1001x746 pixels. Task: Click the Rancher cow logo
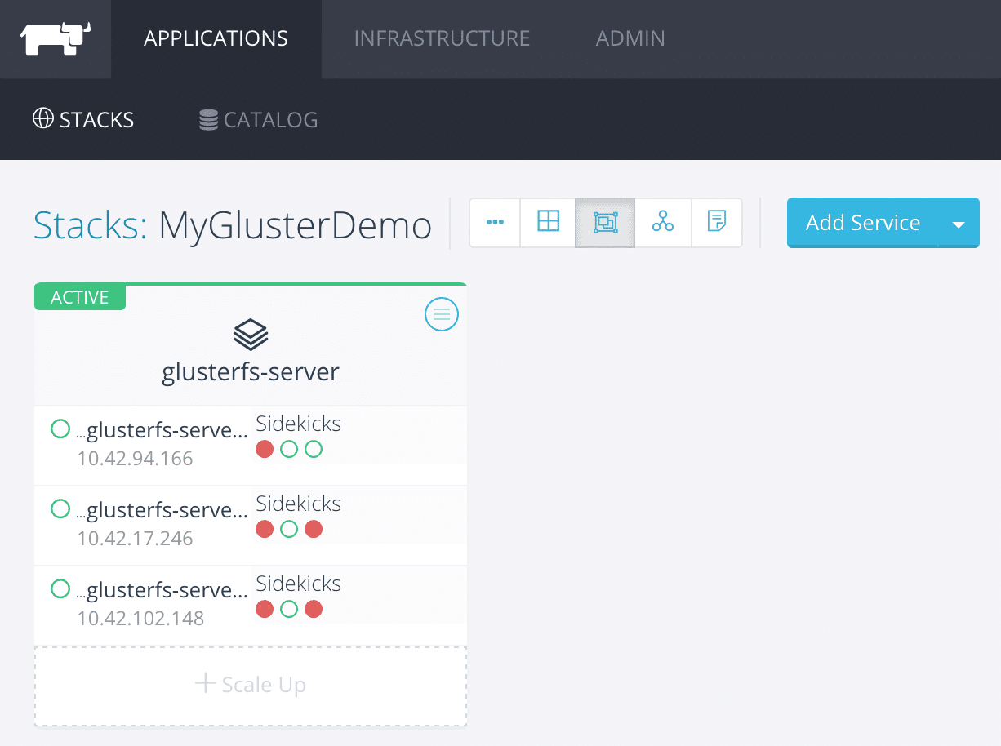coord(56,39)
